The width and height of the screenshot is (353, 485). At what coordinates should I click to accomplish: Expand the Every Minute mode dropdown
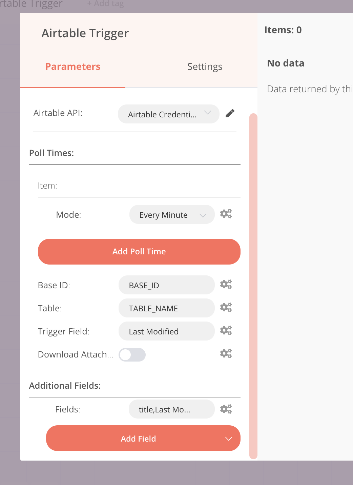pos(172,214)
